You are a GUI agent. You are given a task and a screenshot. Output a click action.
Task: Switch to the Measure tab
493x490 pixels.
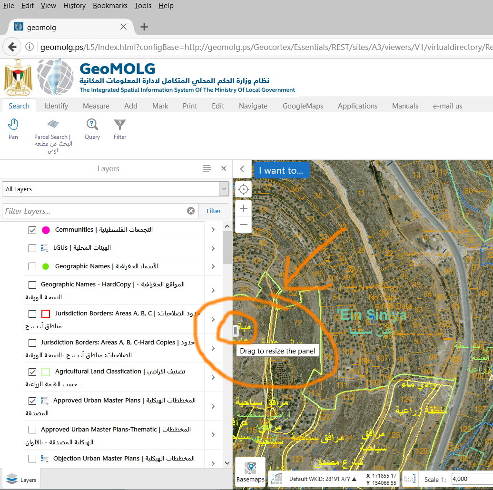point(96,106)
